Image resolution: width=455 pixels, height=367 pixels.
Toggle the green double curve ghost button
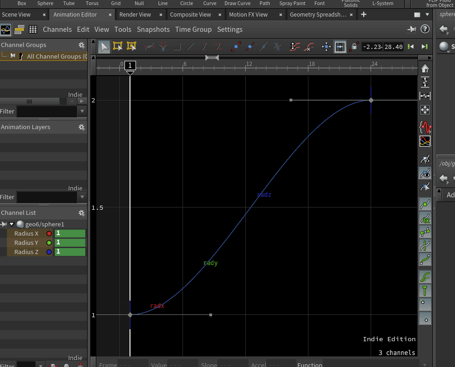coord(425,277)
